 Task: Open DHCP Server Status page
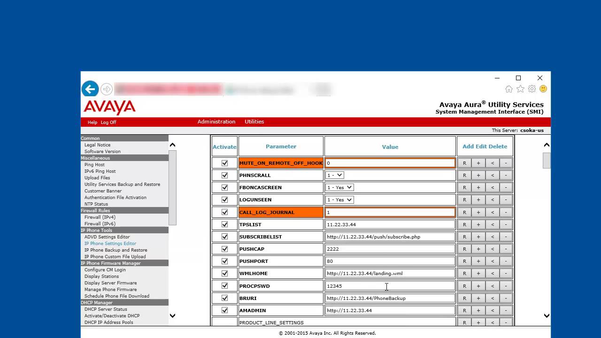(x=106, y=309)
